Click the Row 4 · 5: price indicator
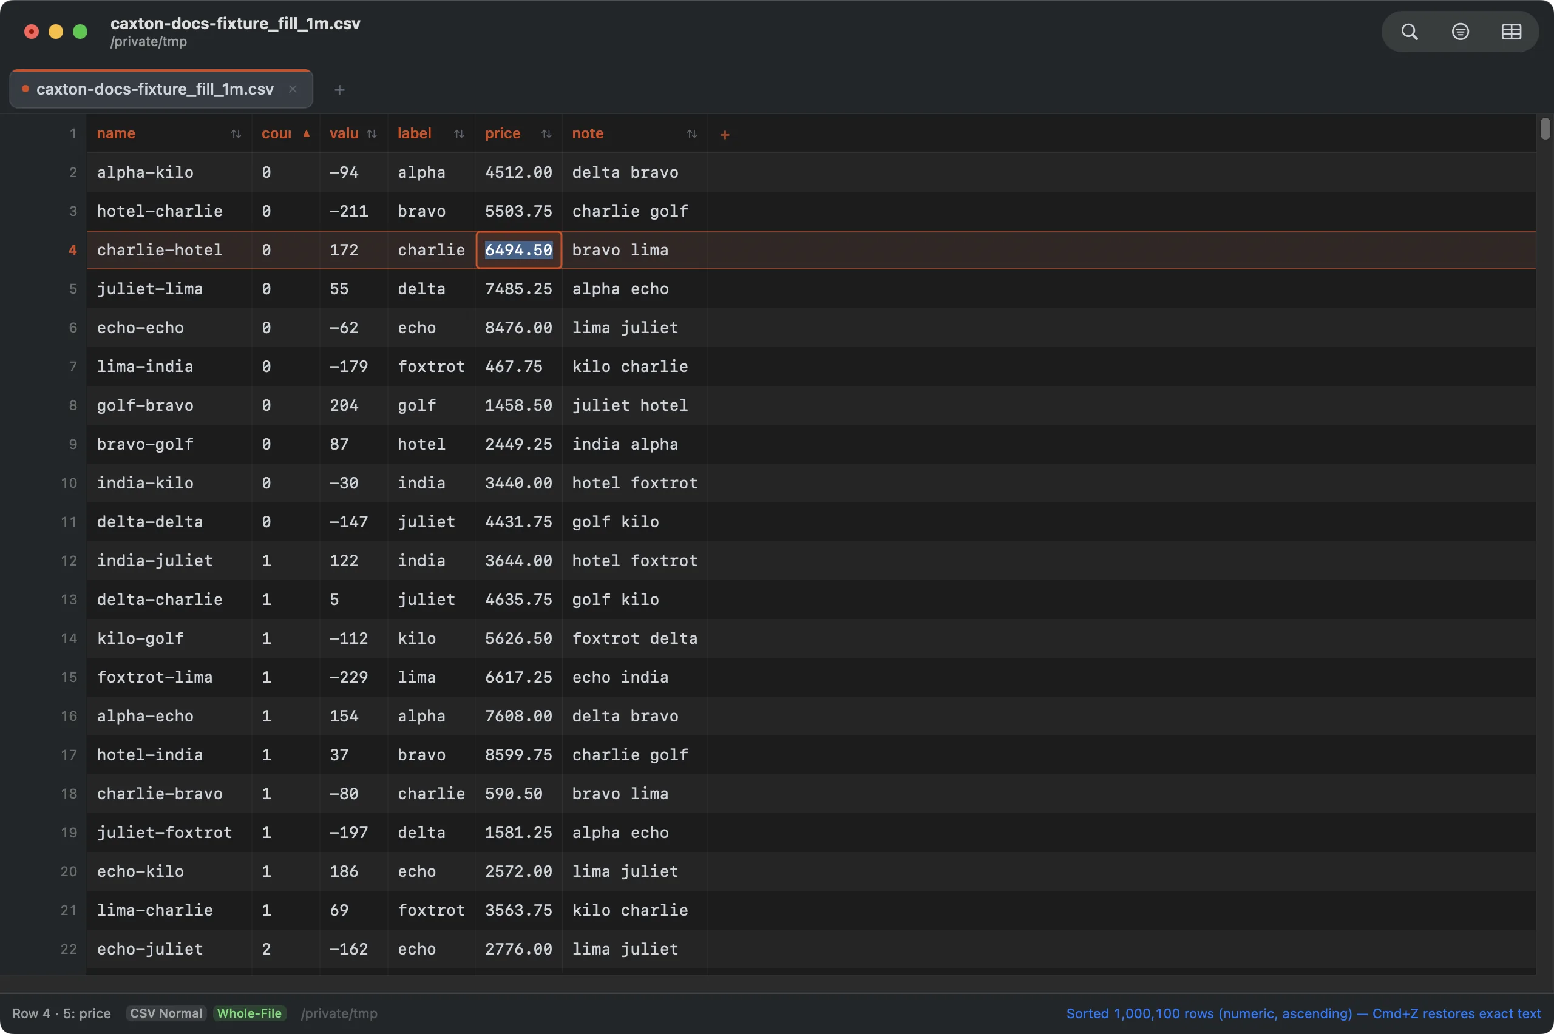The height and width of the screenshot is (1034, 1554). [x=61, y=1013]
